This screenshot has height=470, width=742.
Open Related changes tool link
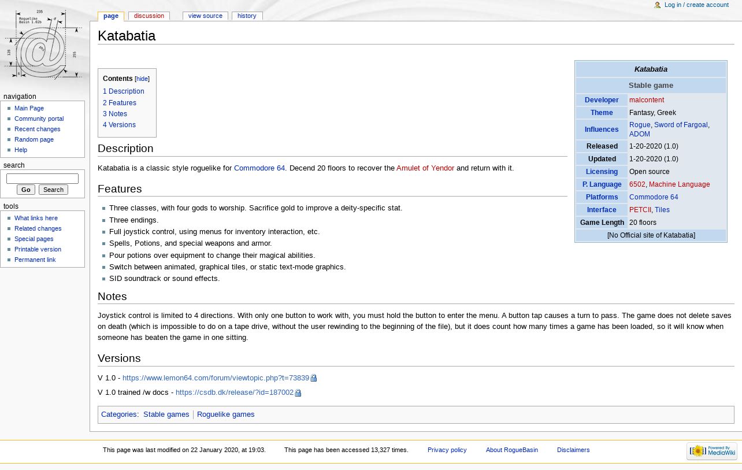click(x=38, y=229)
